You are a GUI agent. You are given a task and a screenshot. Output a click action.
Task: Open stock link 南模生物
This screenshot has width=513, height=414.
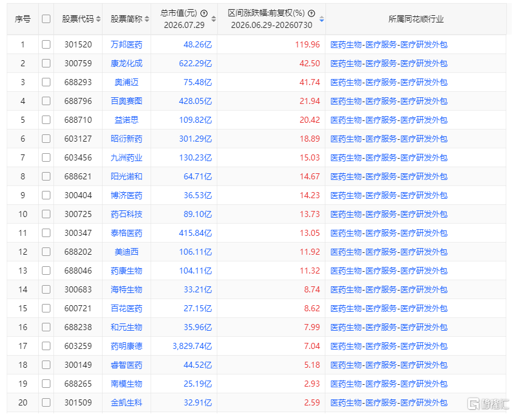[126, 384]
